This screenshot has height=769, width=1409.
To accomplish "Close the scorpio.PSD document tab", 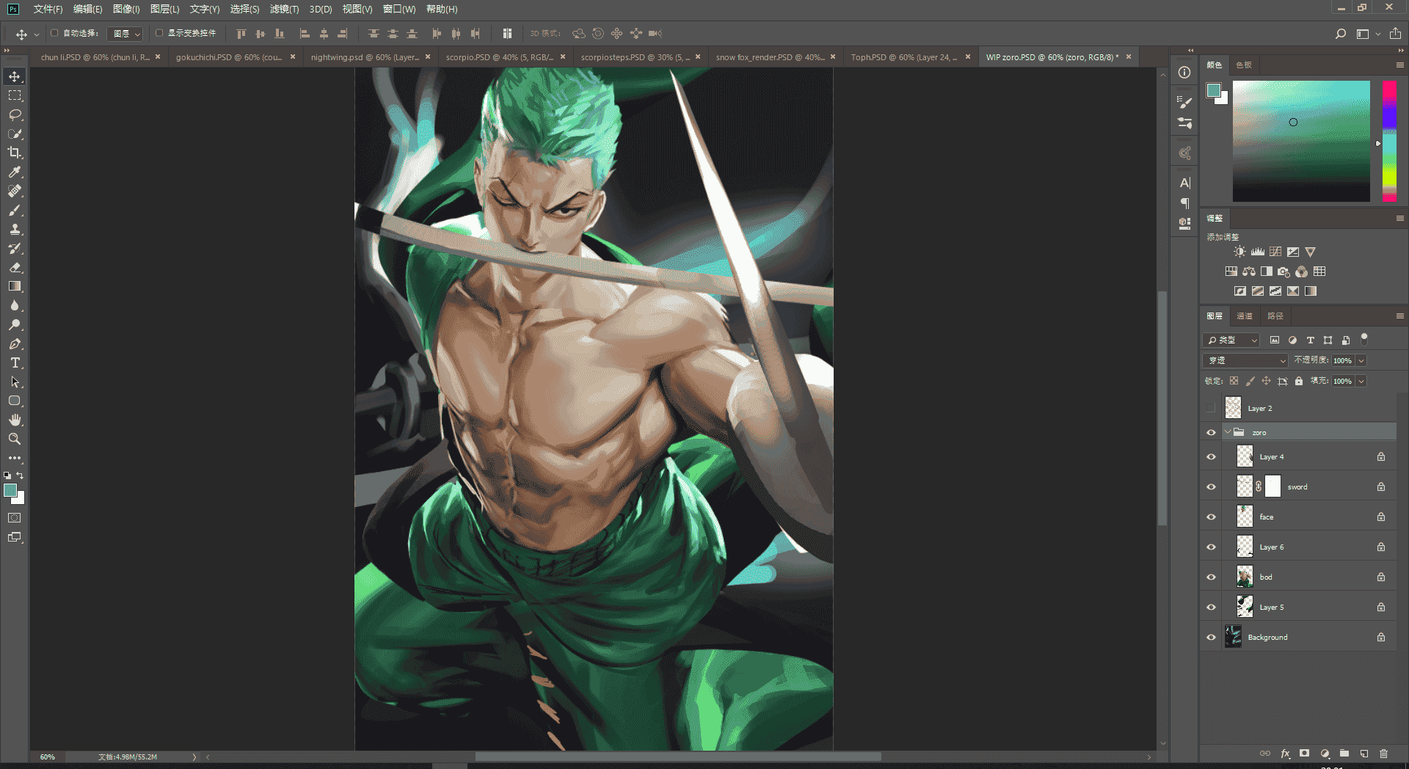I will click(563, 57).
